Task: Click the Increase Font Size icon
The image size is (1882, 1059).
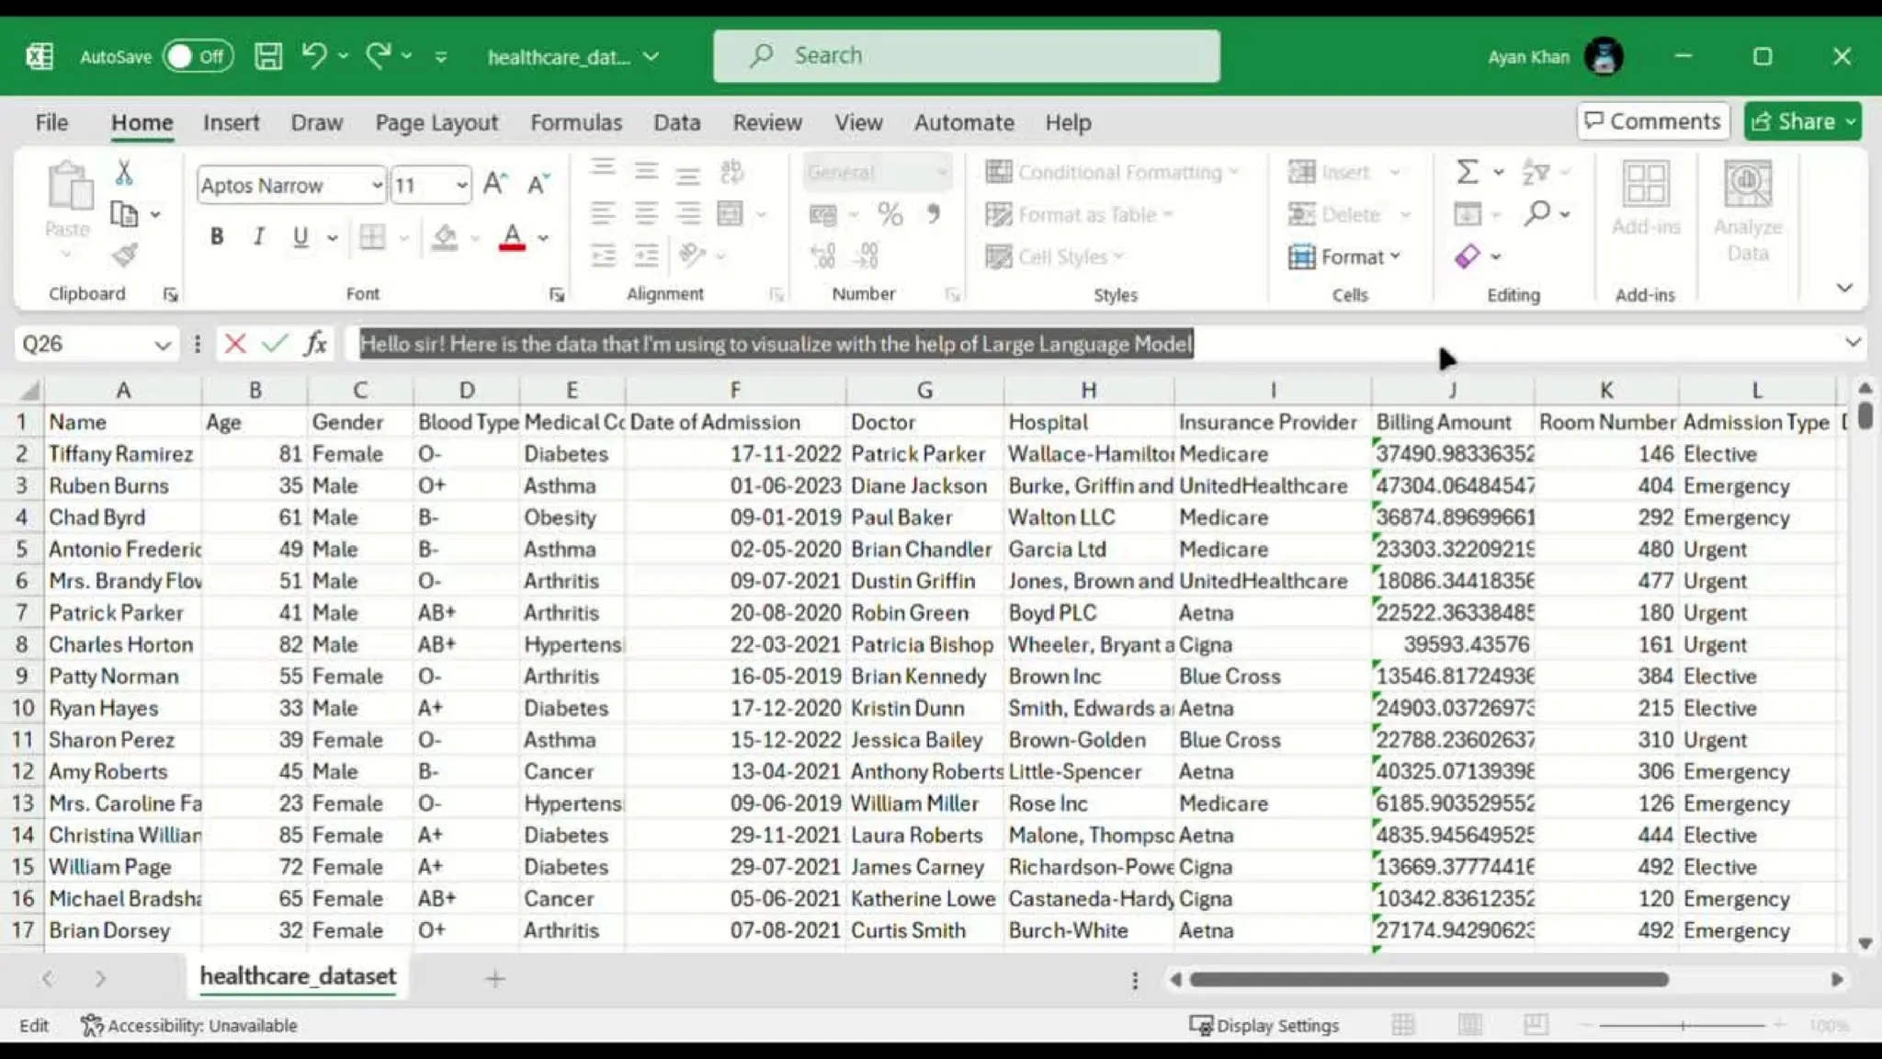Action: [x=494, y=184]
